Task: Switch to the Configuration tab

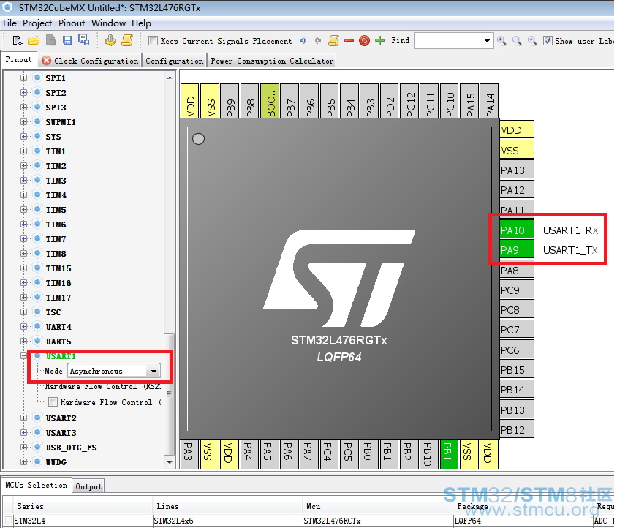Action: pyautogui.click(x=174, y=61)
